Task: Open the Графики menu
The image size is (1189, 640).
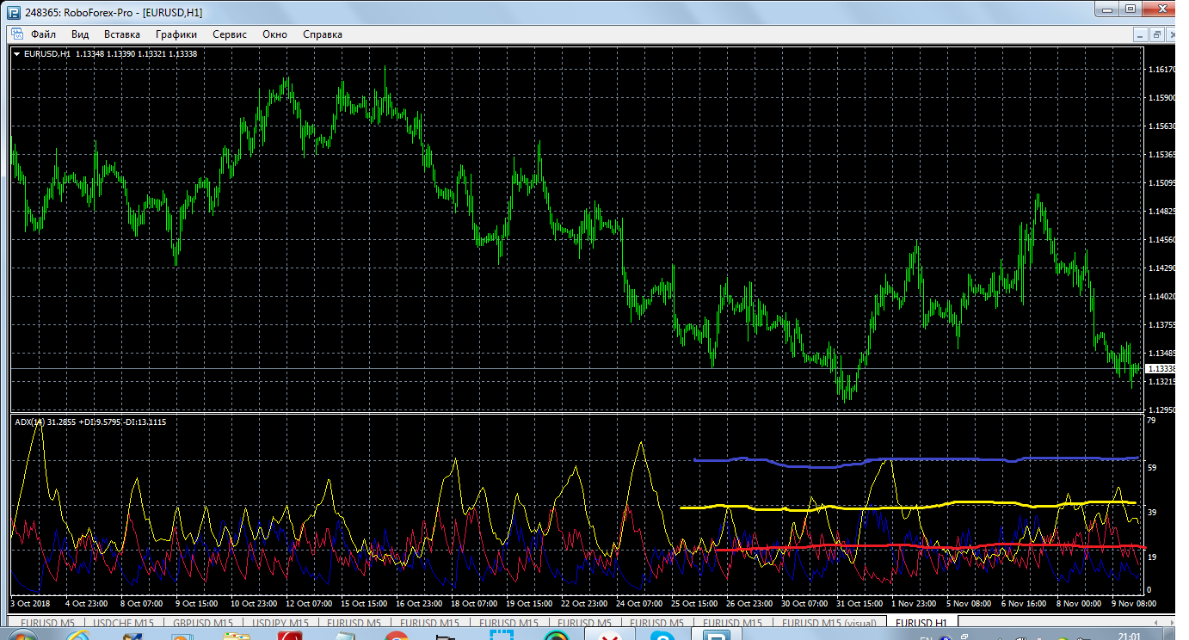Action: pyautogui.click(x=176, y=34)
